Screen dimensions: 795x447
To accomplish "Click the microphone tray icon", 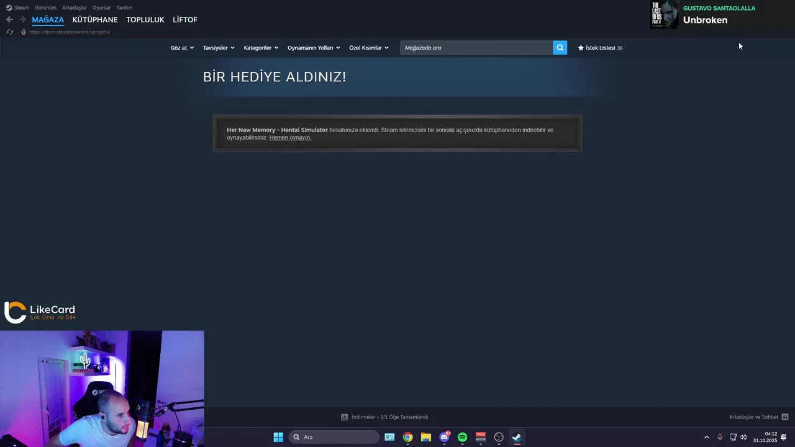I will pyautogui.click(x=720, y=437).
